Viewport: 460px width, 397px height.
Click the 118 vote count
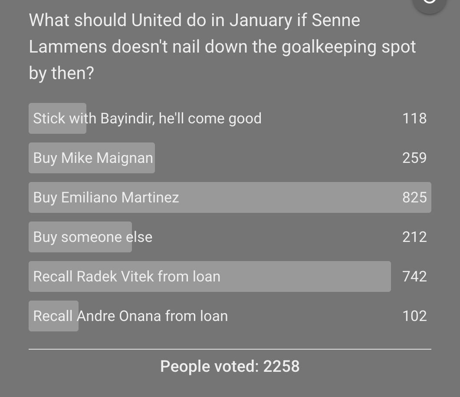coord(414,118)
